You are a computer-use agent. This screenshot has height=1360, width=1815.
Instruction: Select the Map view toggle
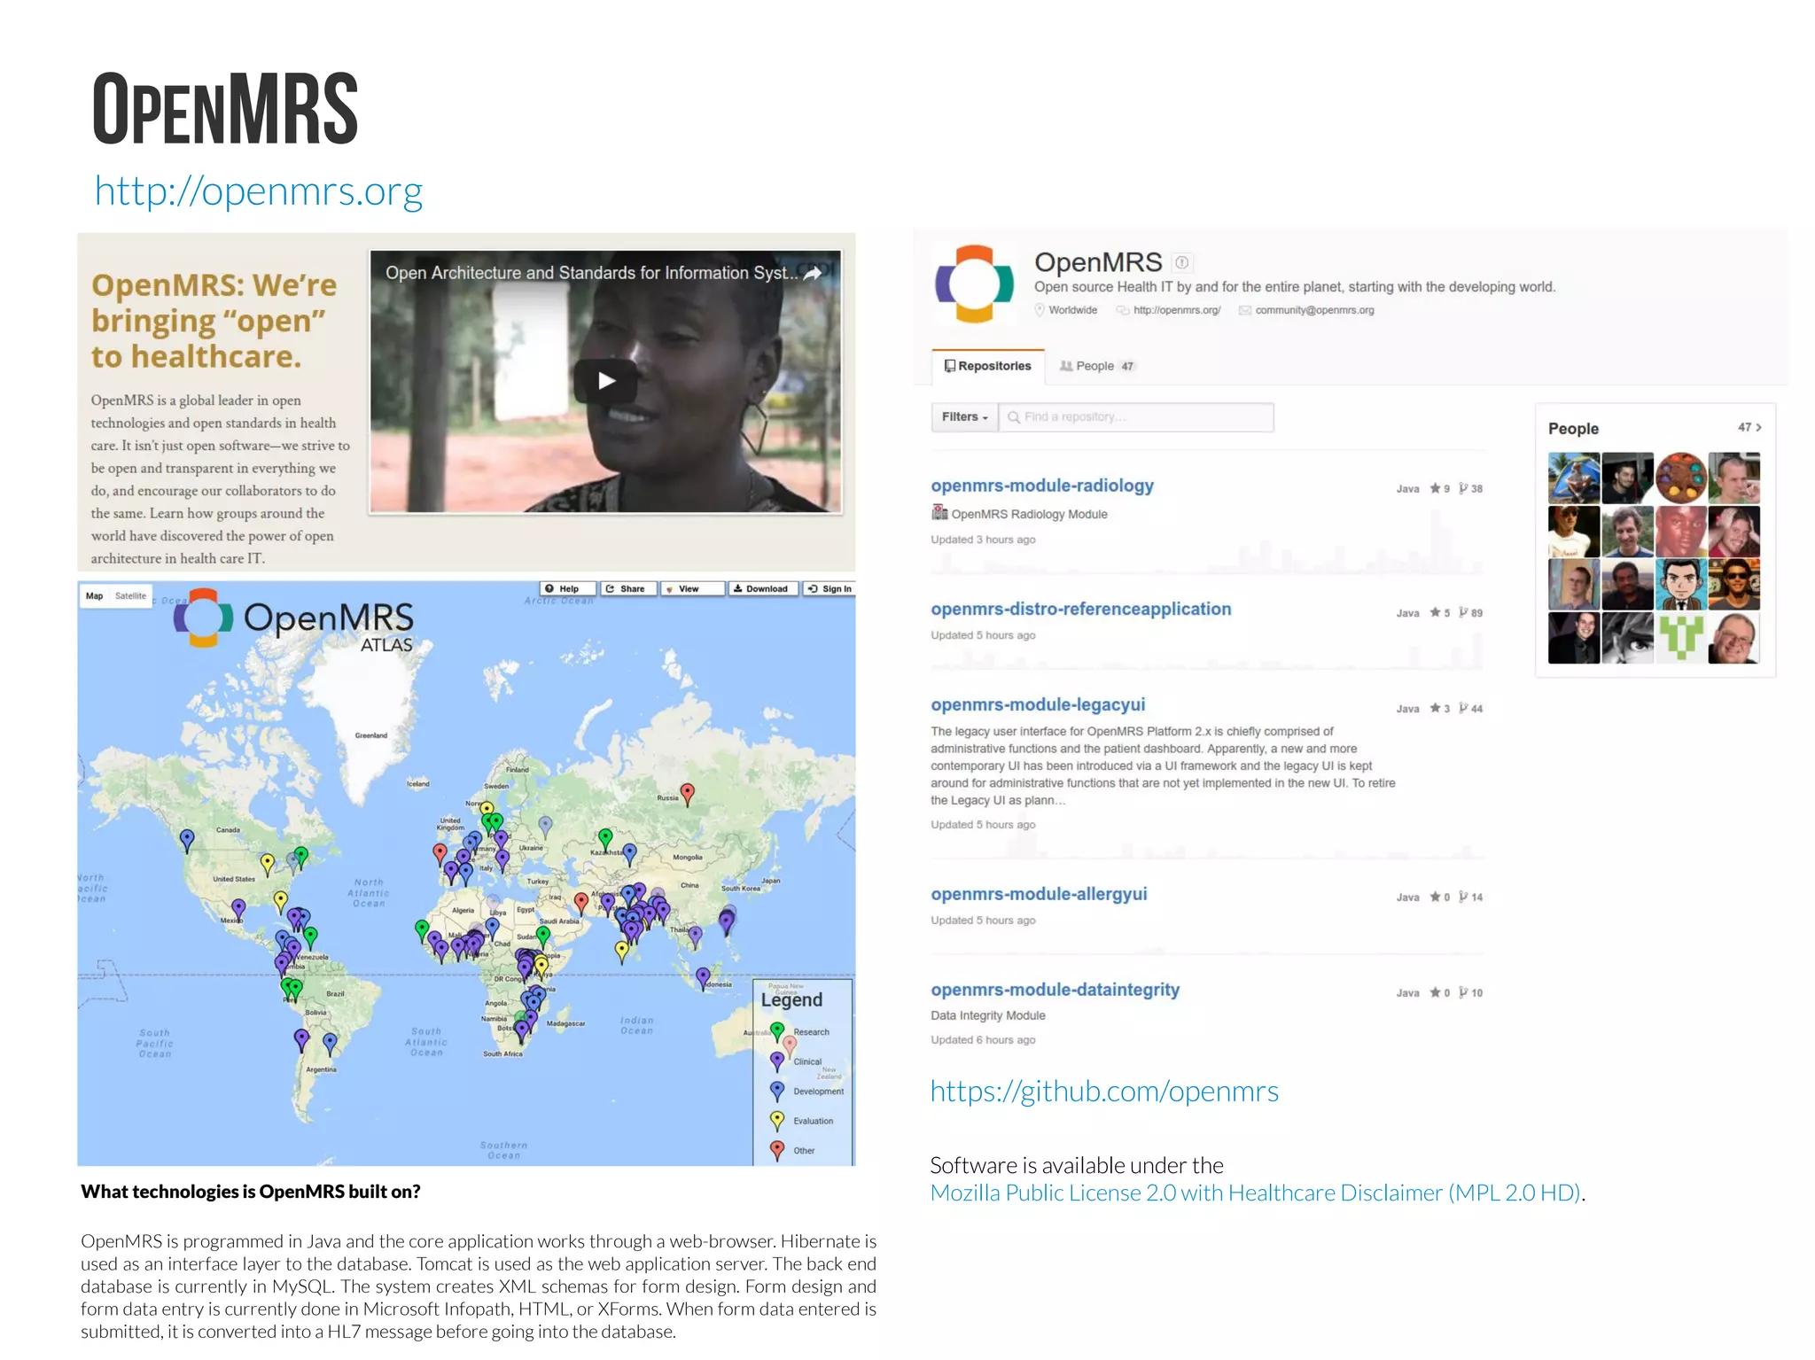click(95, 596)
